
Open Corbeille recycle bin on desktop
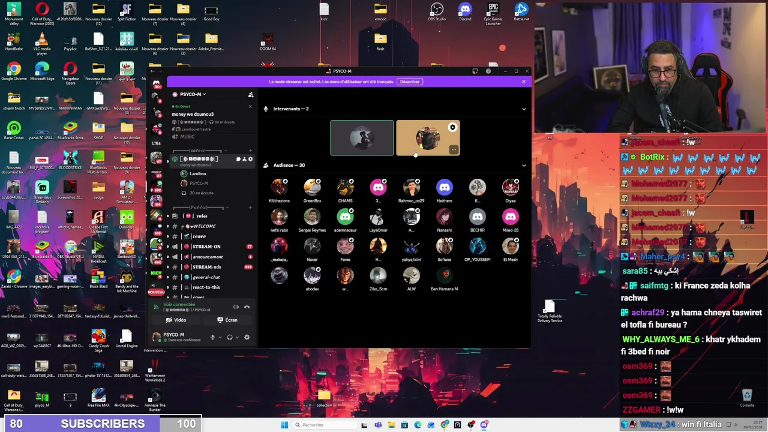pyautogui.click(x=747, y=398)
